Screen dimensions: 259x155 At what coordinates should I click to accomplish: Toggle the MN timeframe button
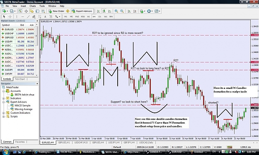(x=111, y=17)
